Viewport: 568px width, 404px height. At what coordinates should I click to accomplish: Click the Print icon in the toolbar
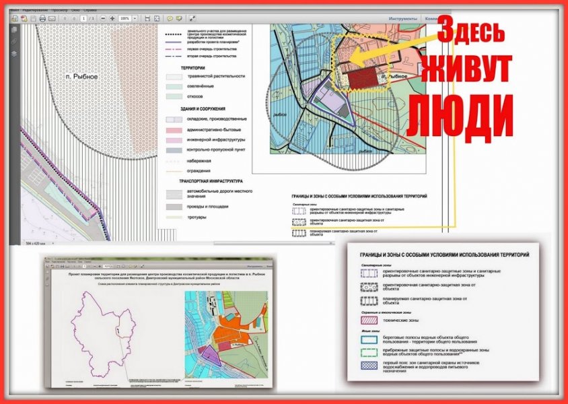pos(42,19)
